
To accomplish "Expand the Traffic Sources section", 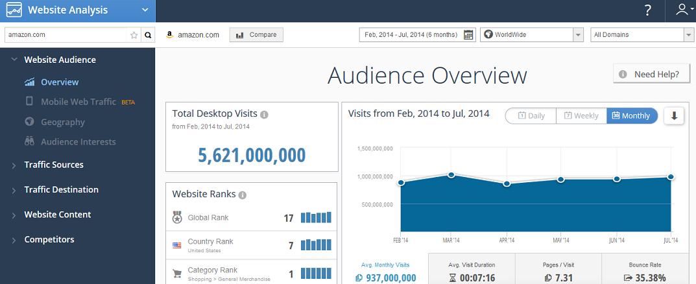I will click(54, 165).
